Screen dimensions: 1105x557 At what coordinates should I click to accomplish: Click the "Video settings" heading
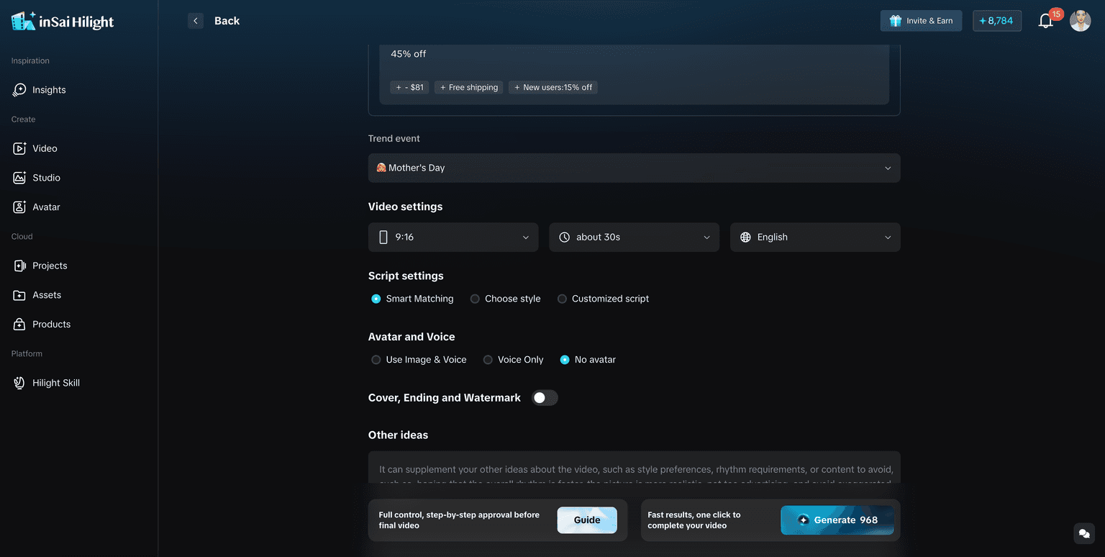[405, 207]
